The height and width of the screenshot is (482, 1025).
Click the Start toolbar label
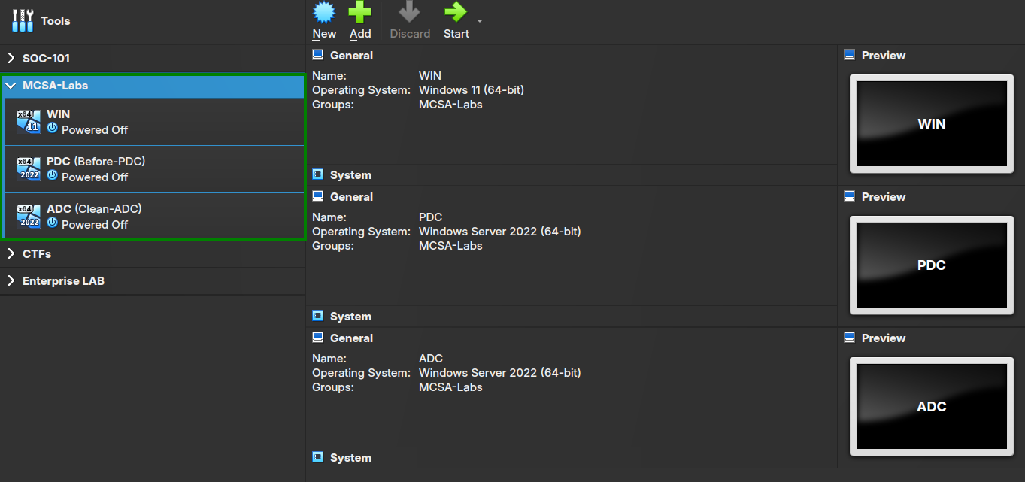456,34
